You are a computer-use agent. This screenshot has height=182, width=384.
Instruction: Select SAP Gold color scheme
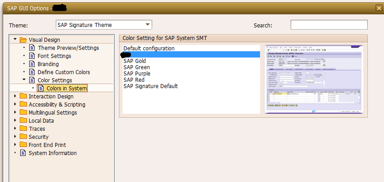[134, 61]
